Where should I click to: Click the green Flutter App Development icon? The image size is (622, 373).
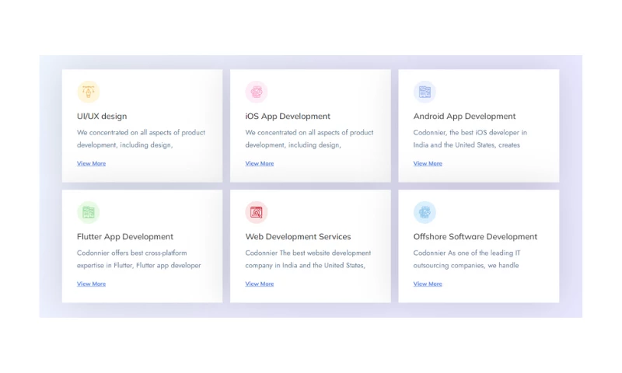(89, 212)
